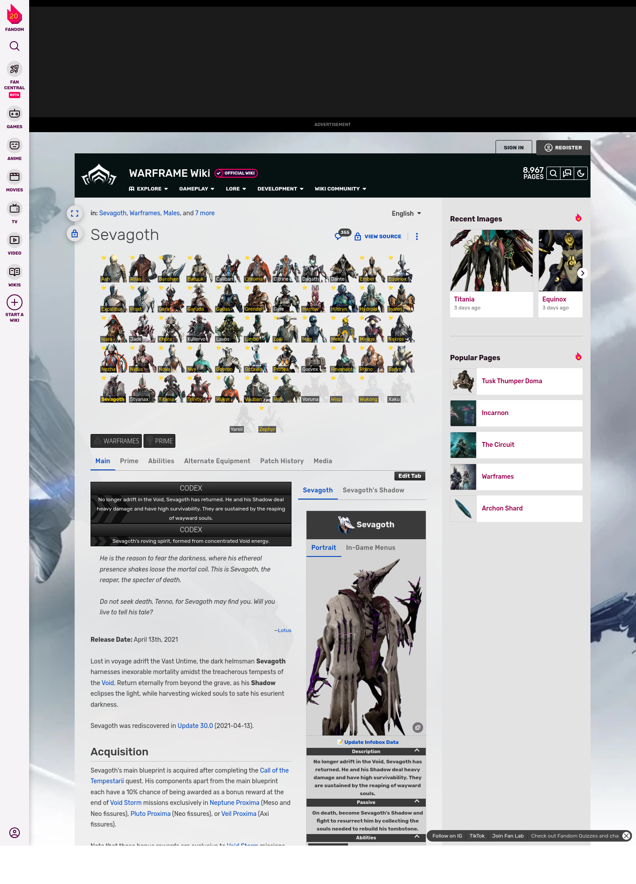Click the wiki header search icon

coord(553,173)
